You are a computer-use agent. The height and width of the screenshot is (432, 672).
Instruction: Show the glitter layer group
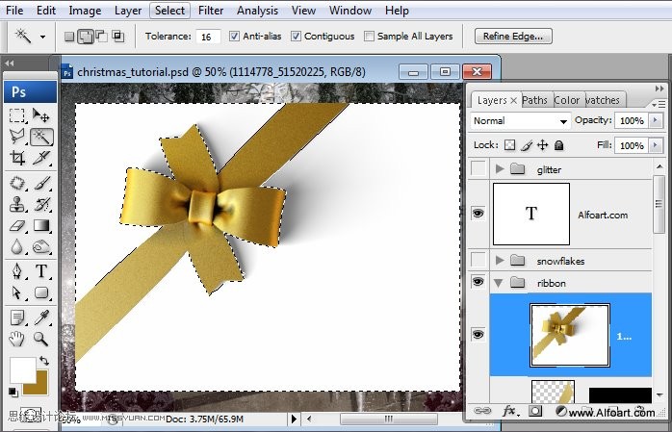(478, 168)
